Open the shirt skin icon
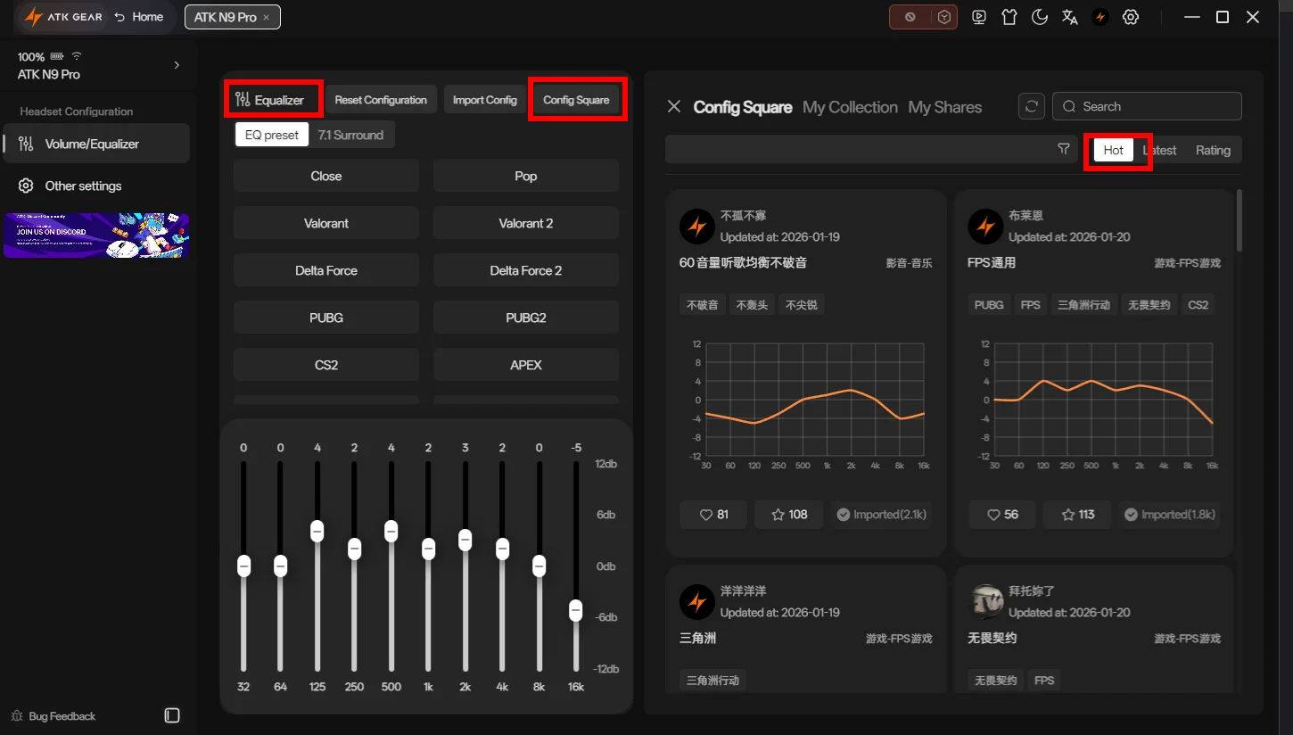1293x735 pixels. (1009, 17)
